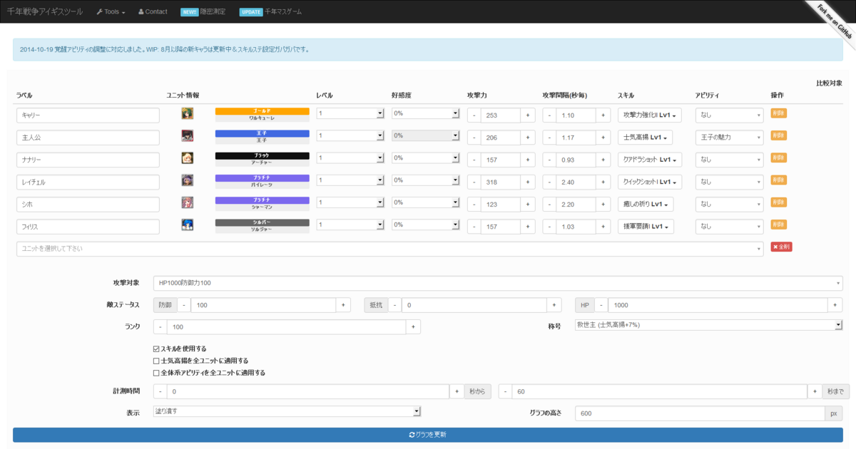Increase レイチェル attack power with plus

(x=528, y=182)
